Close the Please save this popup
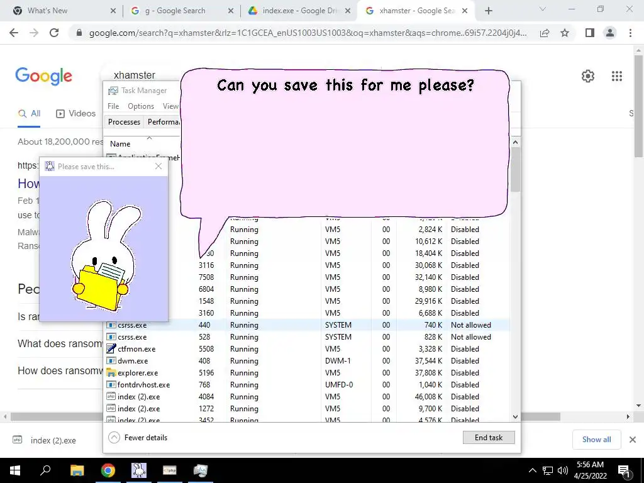Image resolution: width=644 pixels, height=483 pixels. point(158,166)
